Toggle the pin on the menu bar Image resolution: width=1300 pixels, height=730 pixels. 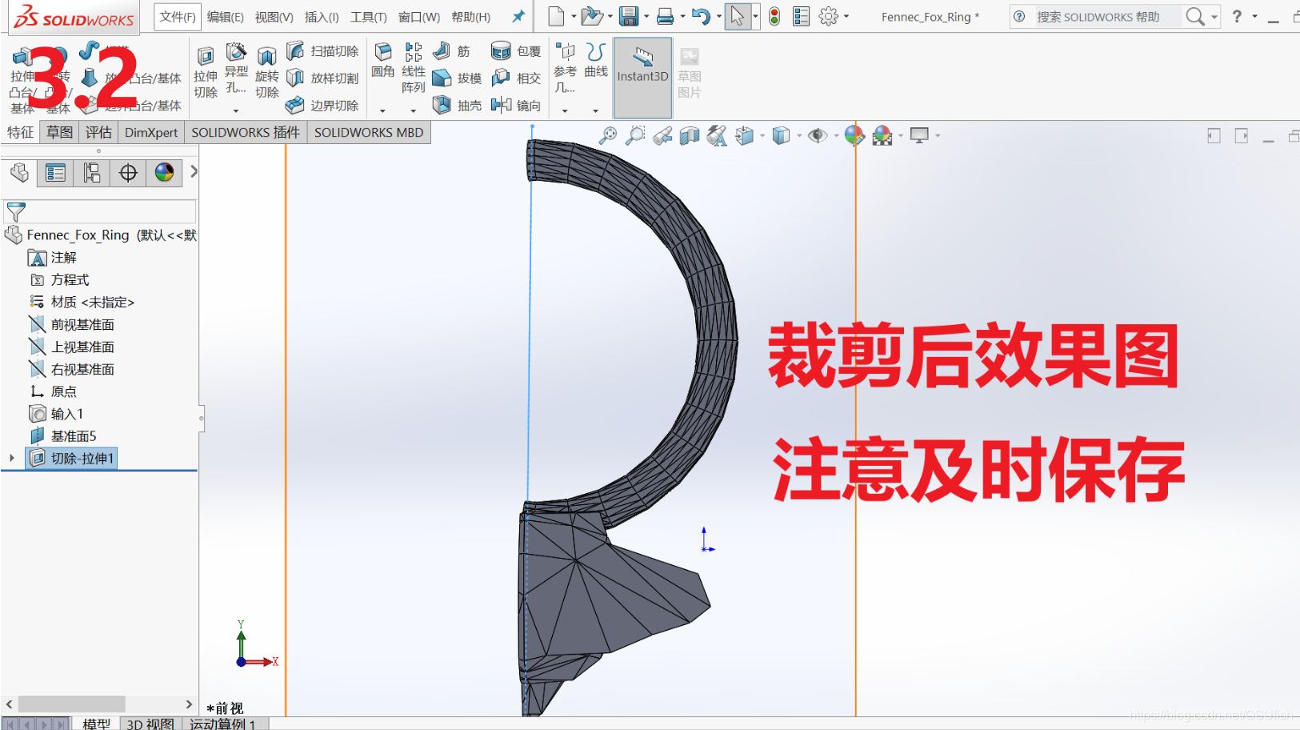[x=518, y=16]
